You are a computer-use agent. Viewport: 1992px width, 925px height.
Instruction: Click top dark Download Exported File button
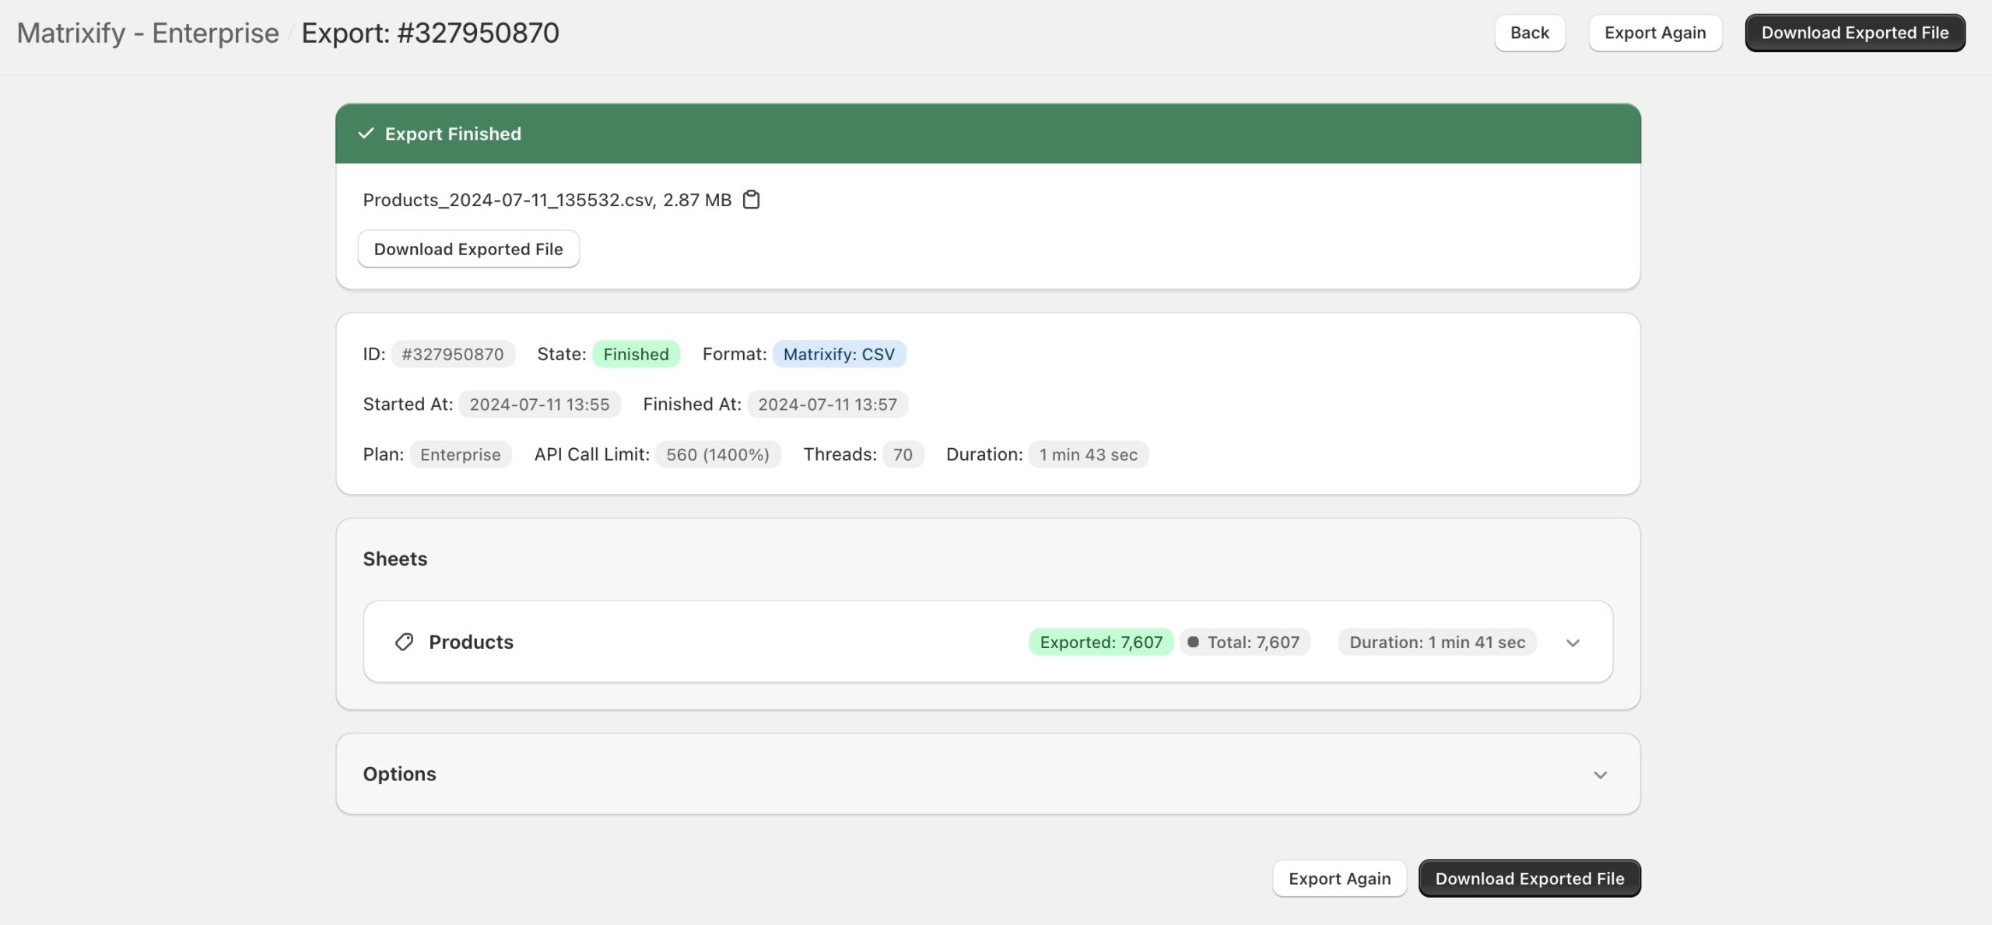[1854, 33]
